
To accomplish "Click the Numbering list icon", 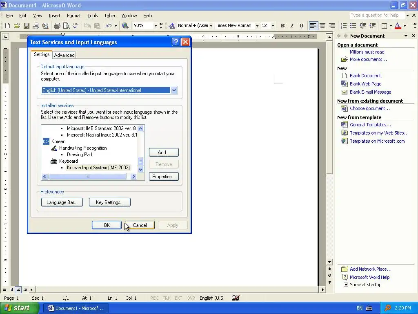I will pos(344,26).
